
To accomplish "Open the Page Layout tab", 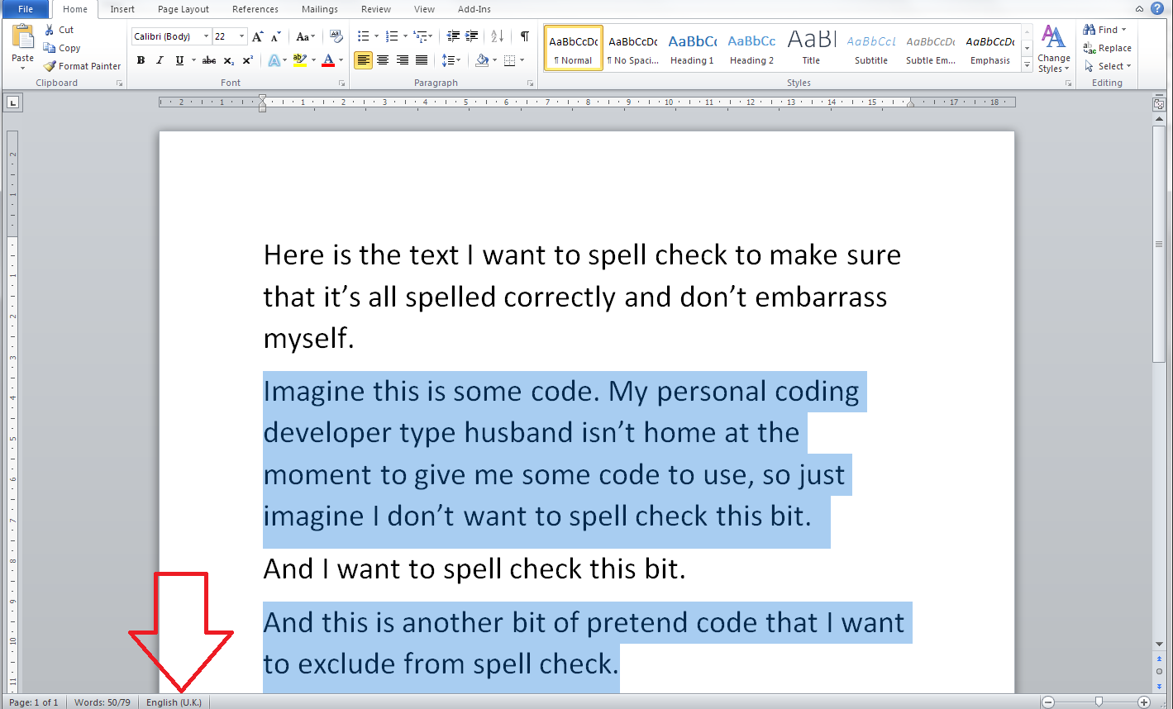I will [183, 9].
